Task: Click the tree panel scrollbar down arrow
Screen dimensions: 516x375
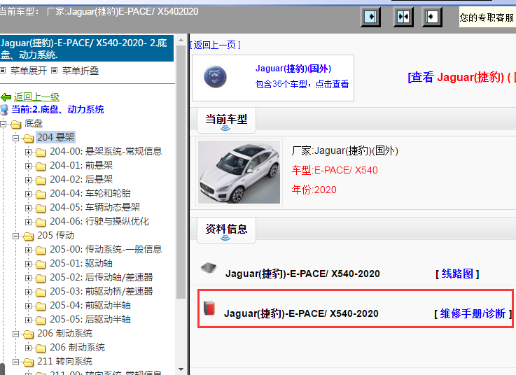Action: pyautogui.click(x=181, y=369)
